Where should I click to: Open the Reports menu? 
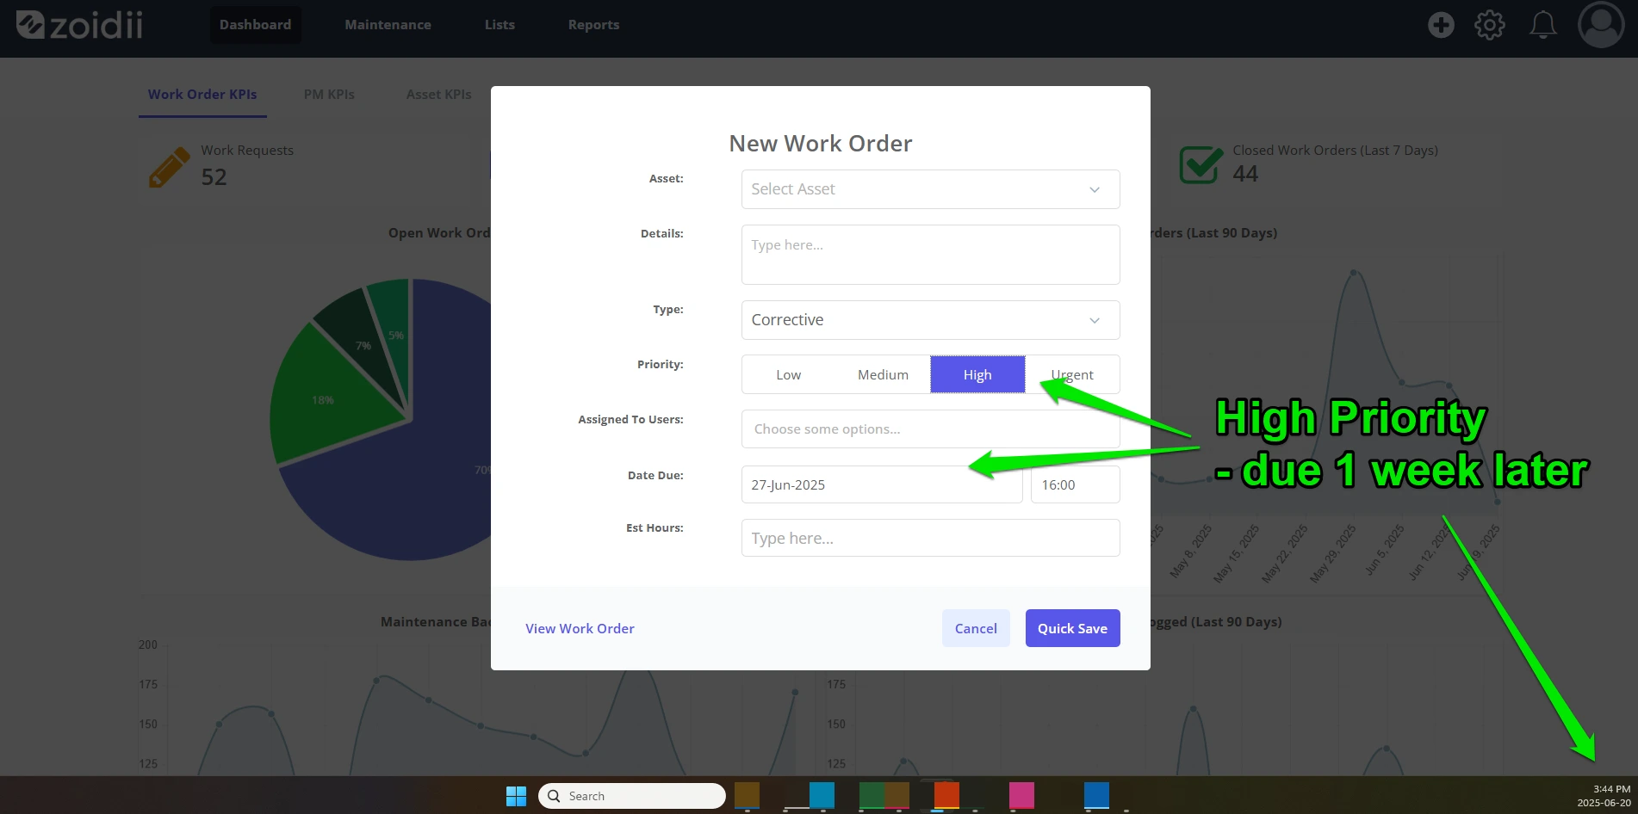point(593,24)
